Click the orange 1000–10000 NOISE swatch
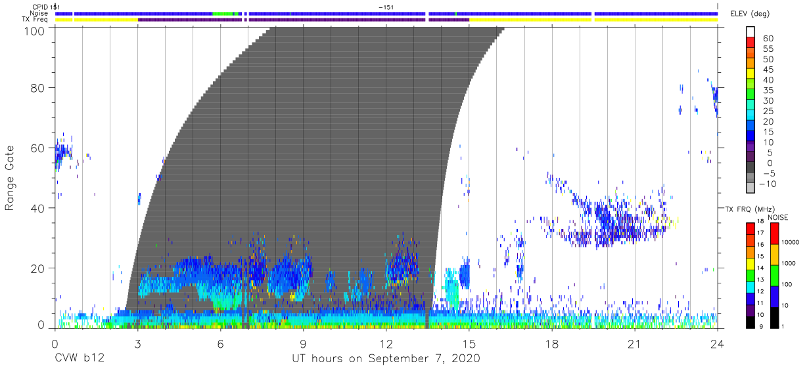Image resolution: width=807 pixels, height=372 pixels. coord(774,255)
